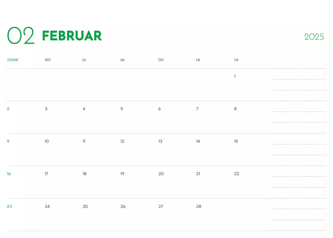
Task: Click the top dashed notes line
Action: (x=298, y=68)
